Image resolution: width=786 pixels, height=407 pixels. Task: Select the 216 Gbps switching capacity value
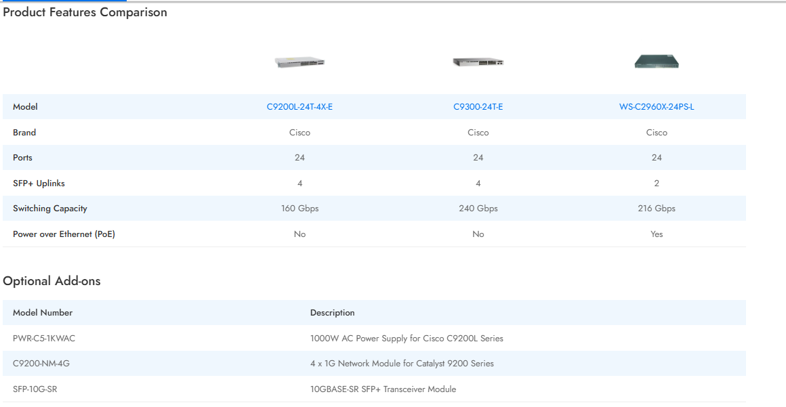pos(657,209)
